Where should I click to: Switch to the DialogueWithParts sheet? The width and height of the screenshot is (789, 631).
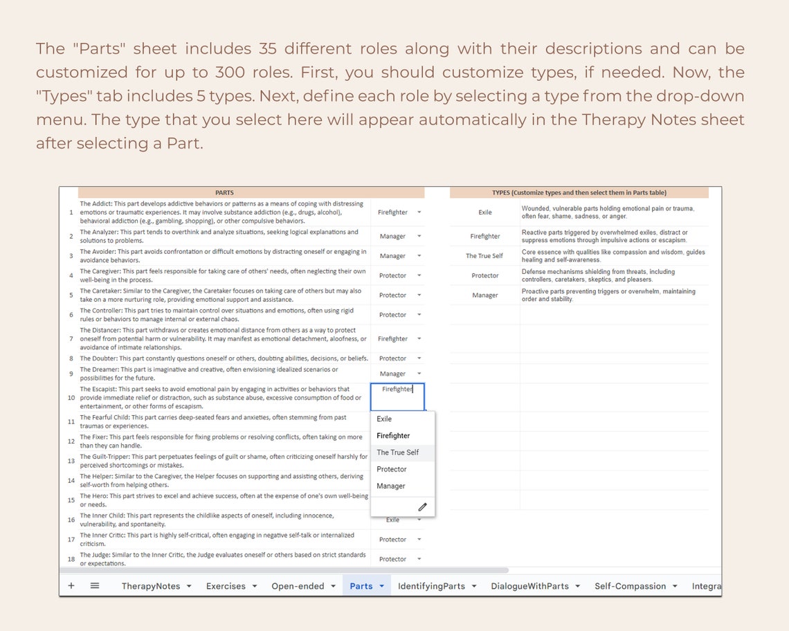pyautogui.click(x=531, y=585)
